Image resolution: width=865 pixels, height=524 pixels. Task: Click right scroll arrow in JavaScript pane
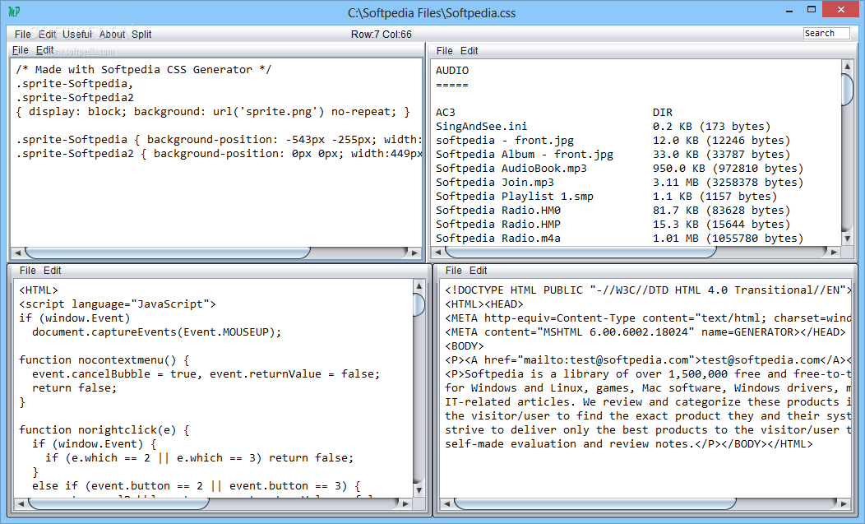click(405, 503)
